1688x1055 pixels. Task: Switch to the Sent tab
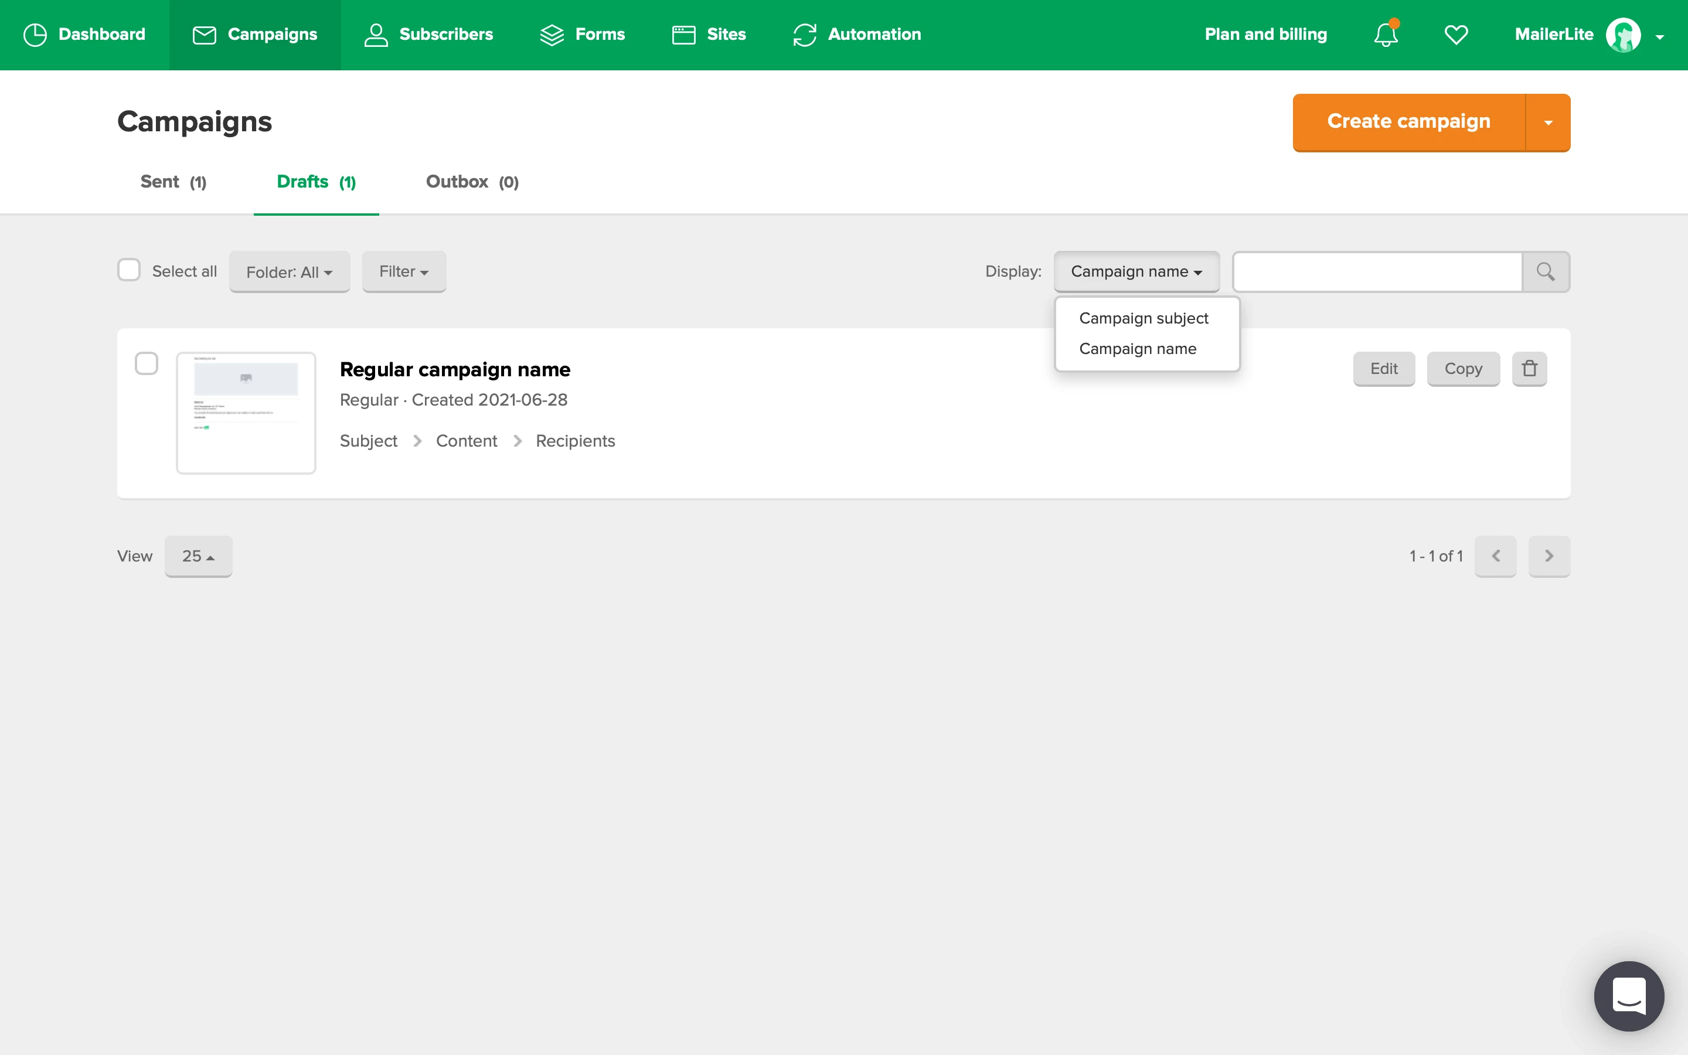[x=173, y=182]
